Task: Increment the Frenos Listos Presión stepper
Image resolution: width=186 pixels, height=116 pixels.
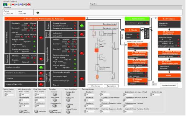Action: (6, 94)
